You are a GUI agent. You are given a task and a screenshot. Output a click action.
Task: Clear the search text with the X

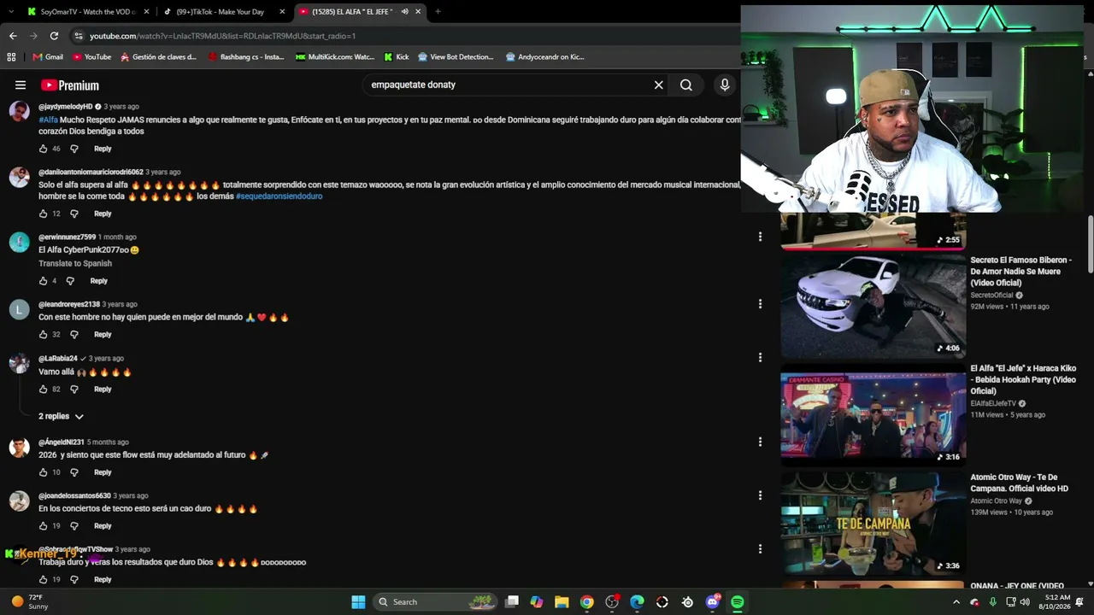tap(658, 85)
